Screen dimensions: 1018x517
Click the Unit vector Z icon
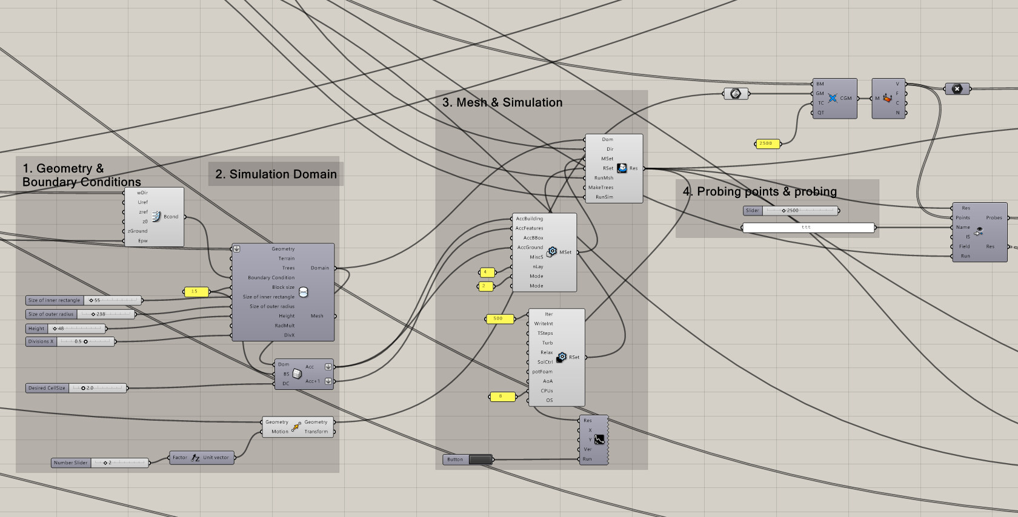tap(195, 458)
